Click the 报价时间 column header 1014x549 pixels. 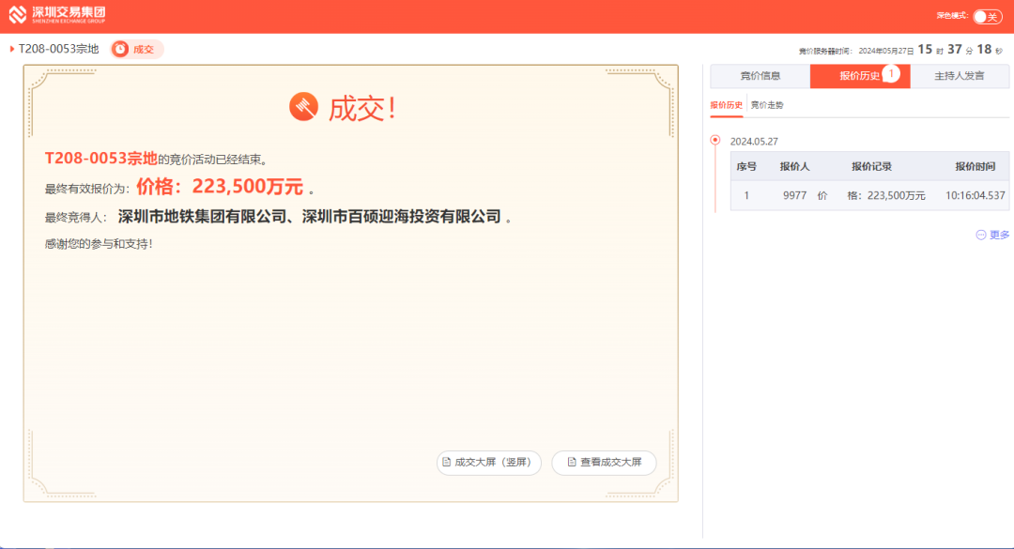click(x=976, y=166)
